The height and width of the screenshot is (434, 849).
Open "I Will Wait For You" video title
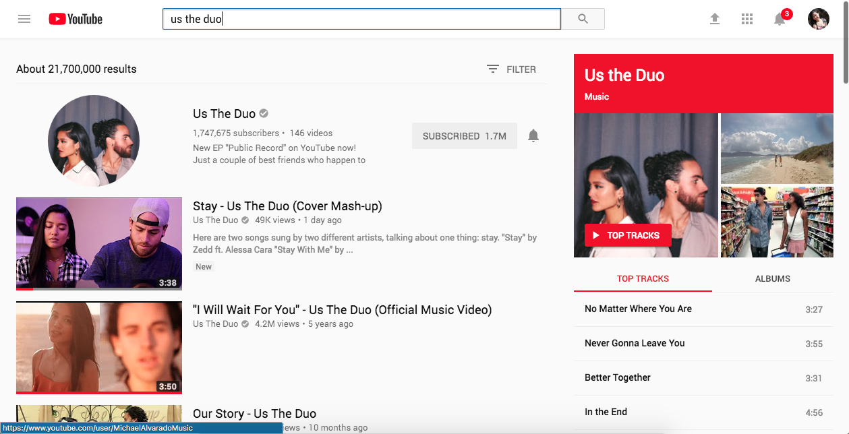tap(343, 310)
